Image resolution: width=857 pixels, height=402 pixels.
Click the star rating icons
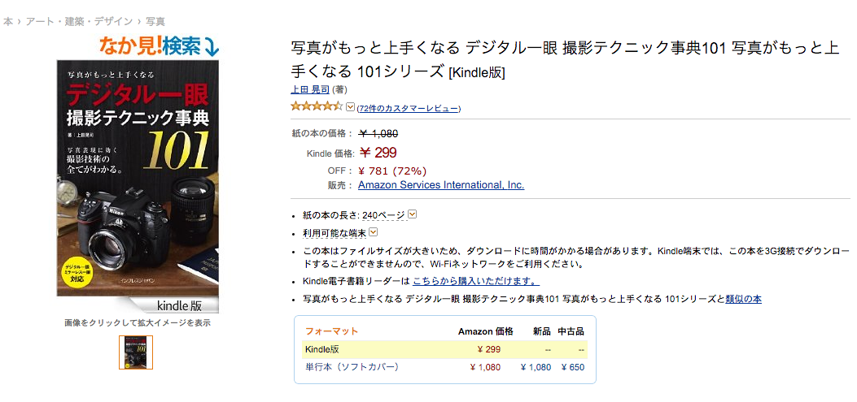point(317,106)
